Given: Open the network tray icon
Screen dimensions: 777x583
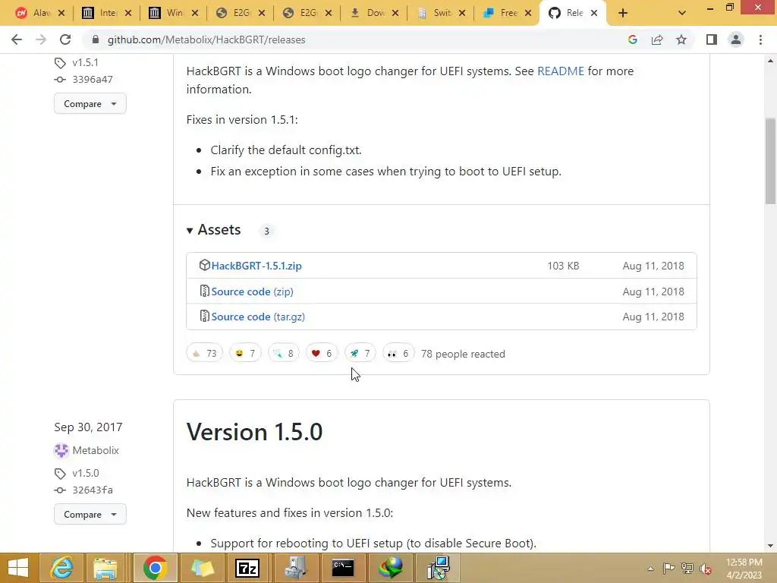Looking at the screenshot, I should [x=687, y=569].
